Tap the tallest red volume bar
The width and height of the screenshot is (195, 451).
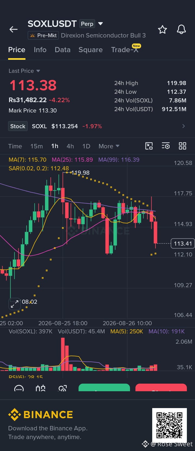(x=63, y=354)
